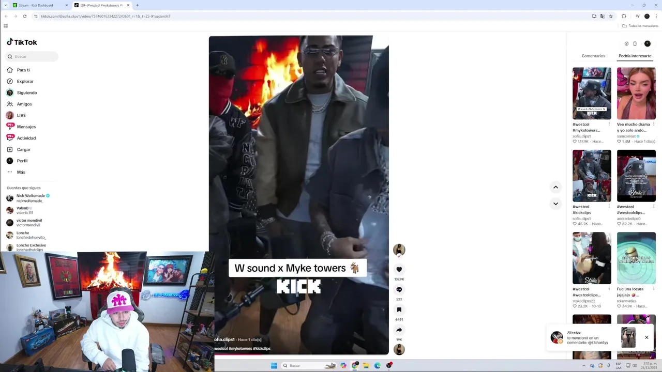The image size is (662, 372).
Task: Click the TikTok Buscar search field
Action: tap(32, 56)
